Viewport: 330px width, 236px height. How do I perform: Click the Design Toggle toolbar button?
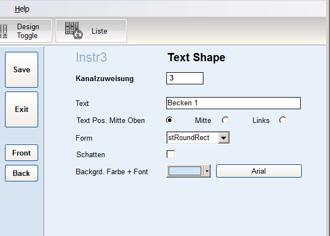26,31
